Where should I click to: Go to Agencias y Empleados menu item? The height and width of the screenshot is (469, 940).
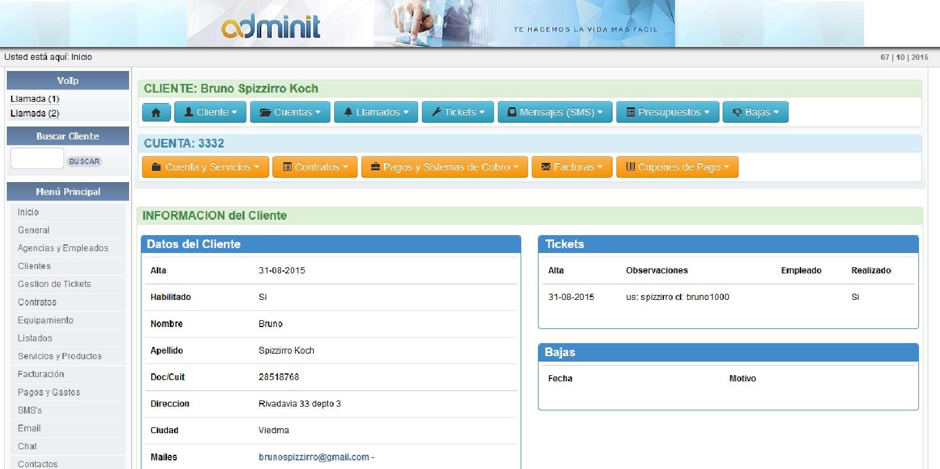(x=63, y=248)
